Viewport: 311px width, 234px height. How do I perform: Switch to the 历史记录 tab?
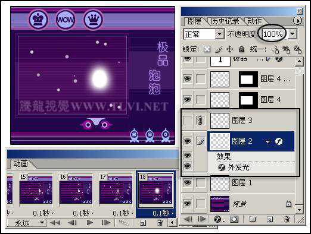pyautogui.click(x=225, y=21)
